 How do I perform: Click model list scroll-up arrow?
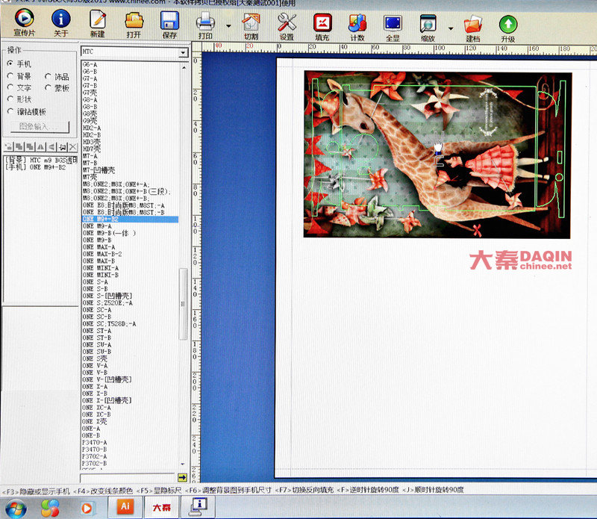pyautogui.click(x=184, y=66)
